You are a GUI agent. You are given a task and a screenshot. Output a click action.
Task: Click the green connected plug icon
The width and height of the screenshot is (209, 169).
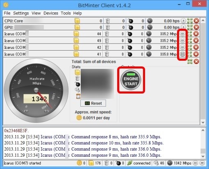click(129, 163)
